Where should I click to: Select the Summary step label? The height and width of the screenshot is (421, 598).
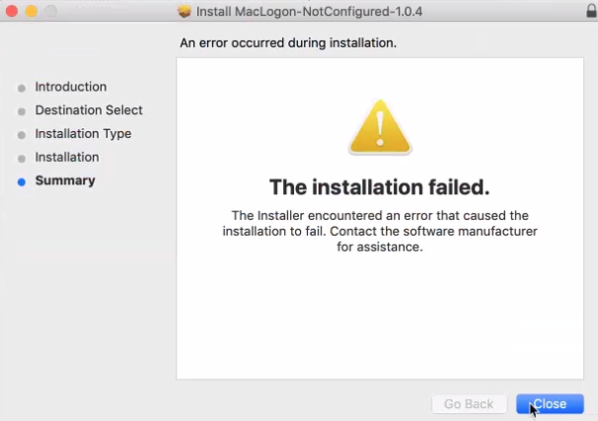click(x=65, y=180)
